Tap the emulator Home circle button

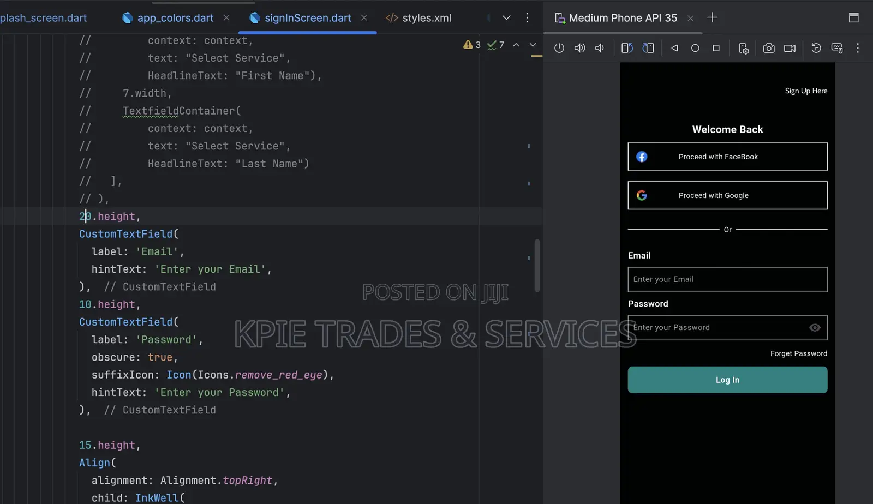pyautogui.click(x=695, y=48)
